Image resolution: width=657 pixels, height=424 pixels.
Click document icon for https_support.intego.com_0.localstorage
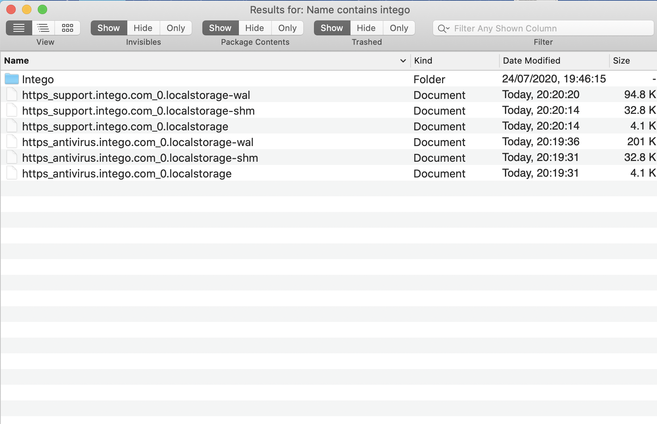point(12,126)
